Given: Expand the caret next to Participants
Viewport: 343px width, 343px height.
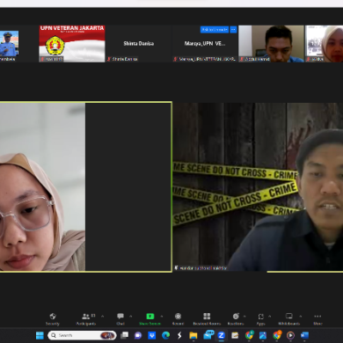Looking at the screenshot, I should coord(102,317).
